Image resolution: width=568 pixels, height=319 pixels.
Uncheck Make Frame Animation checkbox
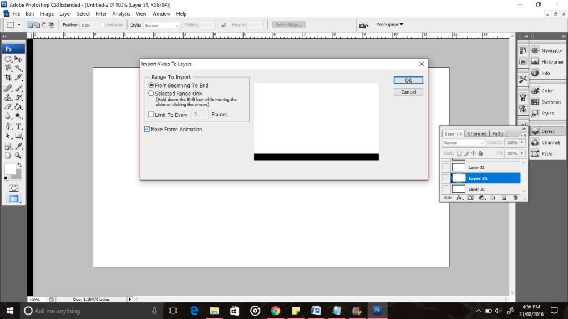click(146, 129)
